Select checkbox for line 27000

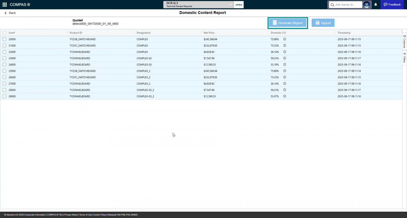click(x=4, y=83)
